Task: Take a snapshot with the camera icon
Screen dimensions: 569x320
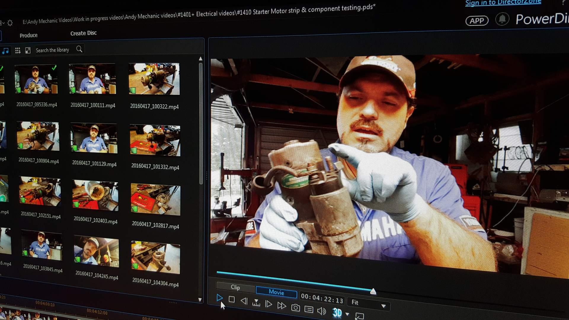Action: [295, 308]
